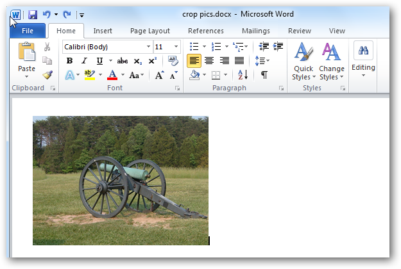The image size is (401, 269).
Task: Expand the font name dropdown arrow
Action: tap(148, 47)
